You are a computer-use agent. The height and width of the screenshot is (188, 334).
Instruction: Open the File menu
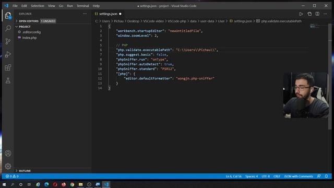pyautogui.click(x=15, y=6)
